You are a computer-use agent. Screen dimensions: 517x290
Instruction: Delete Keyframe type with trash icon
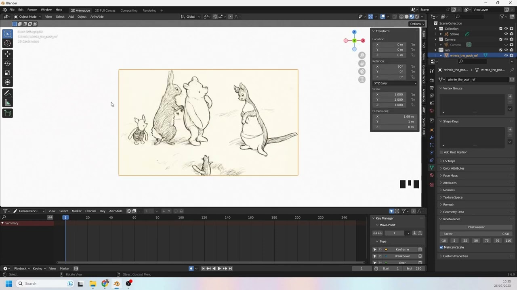click(x=420, y=249)
